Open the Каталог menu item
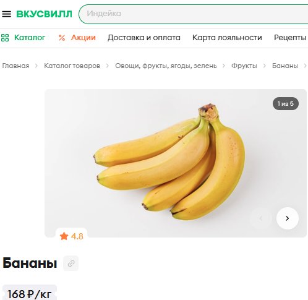The width and height of the screenshot is (308, 300). coord(30,38)
